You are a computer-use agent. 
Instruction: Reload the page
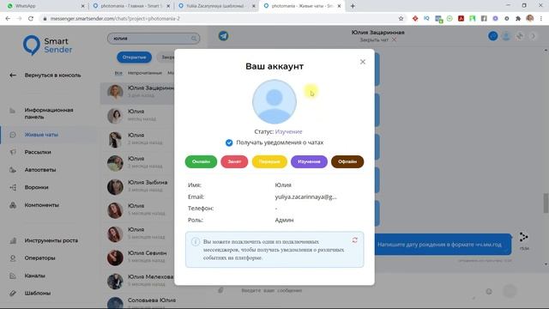coord(31,19)
